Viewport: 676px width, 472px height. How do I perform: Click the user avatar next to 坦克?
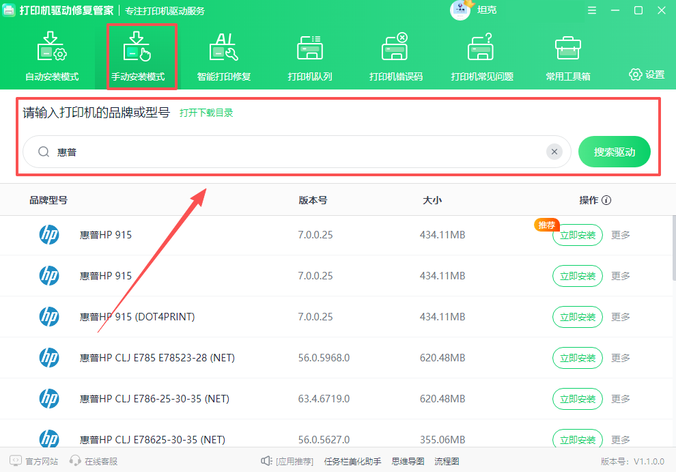pyautogui.click(x=460, y=10)
